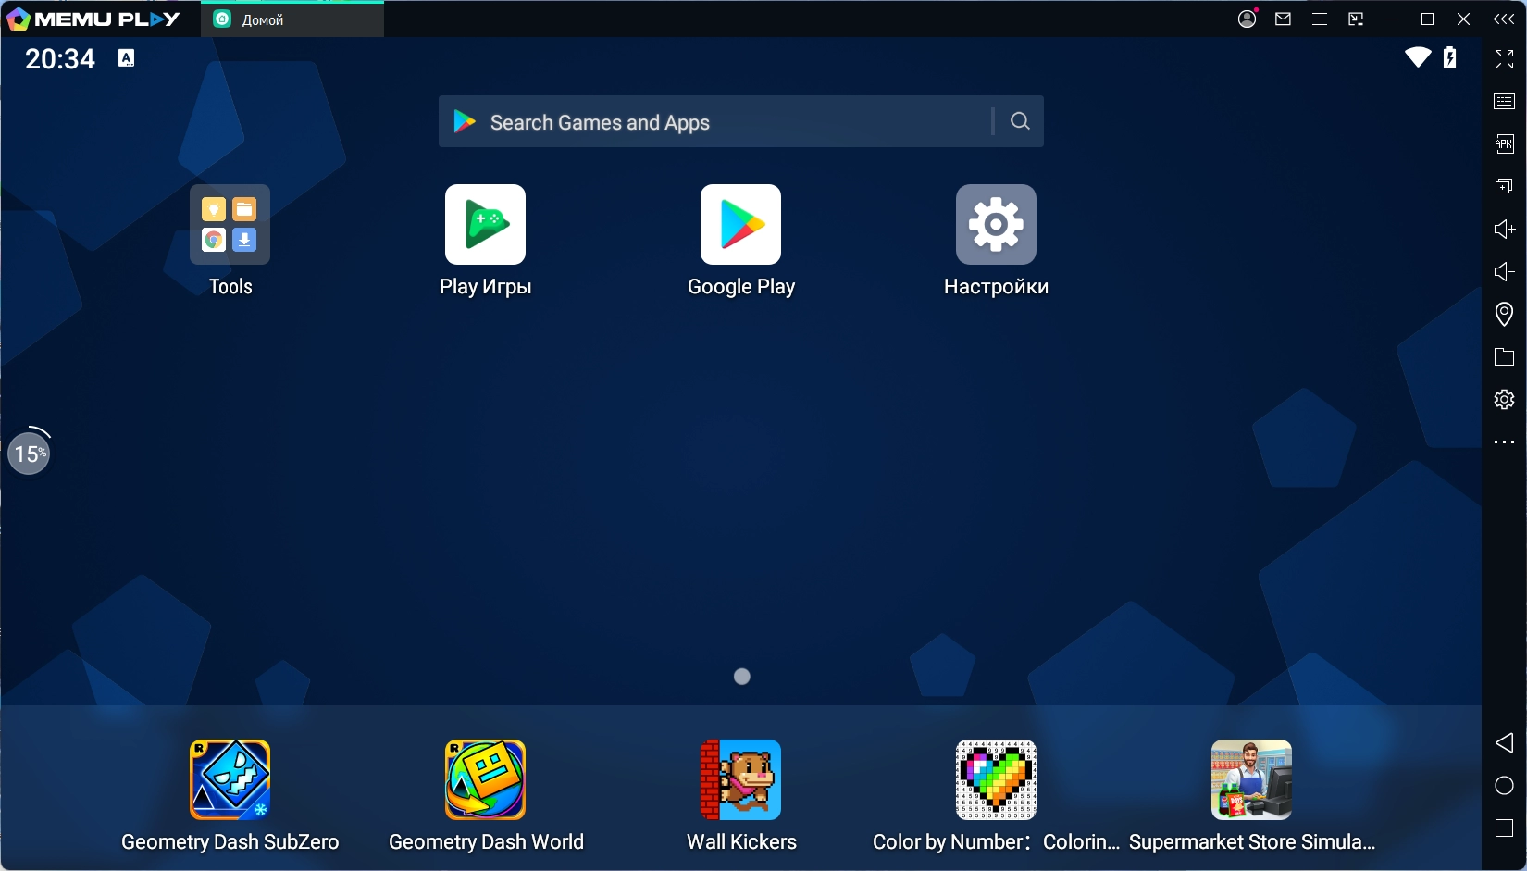Decrease emulator volume

[1505, 271]
